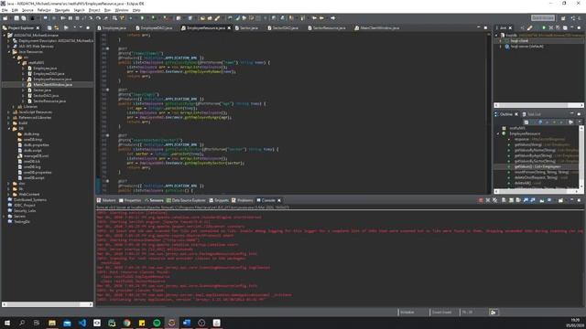Screen dimensions: 586x329
Task: Maximize the editor area icon
Action: click(485, 27)
